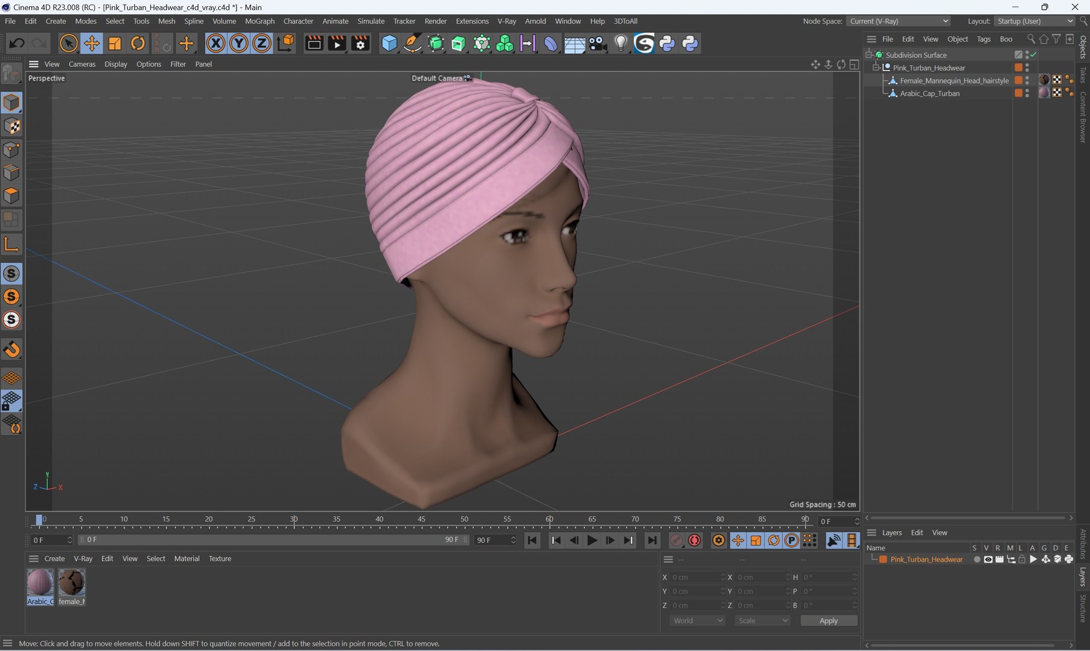Toggle Autokeying button
1090x651 pixels.
[695, 541]
